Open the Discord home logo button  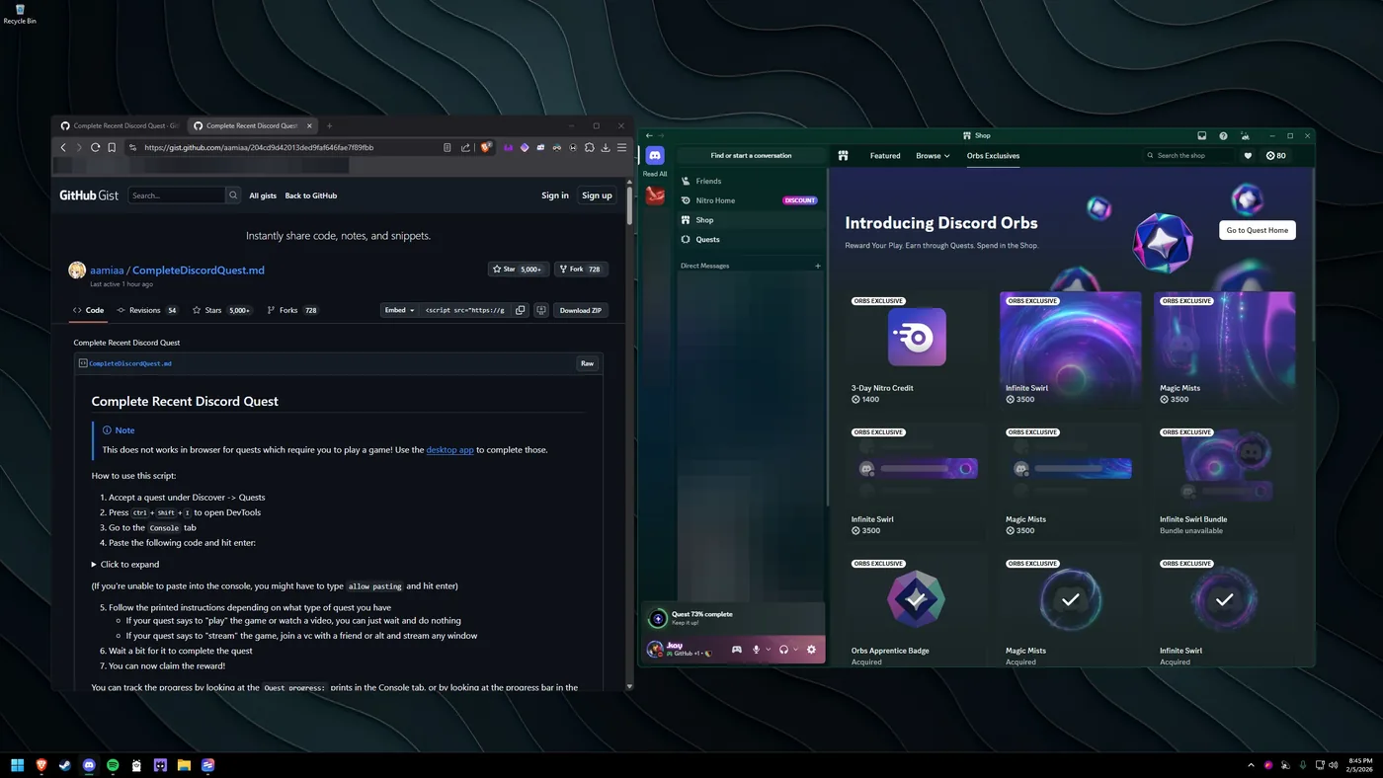(x=655, y=156)
